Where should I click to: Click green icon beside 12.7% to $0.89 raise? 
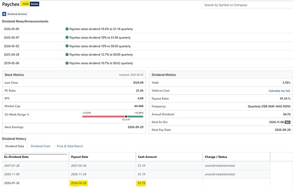click(67, 55)
